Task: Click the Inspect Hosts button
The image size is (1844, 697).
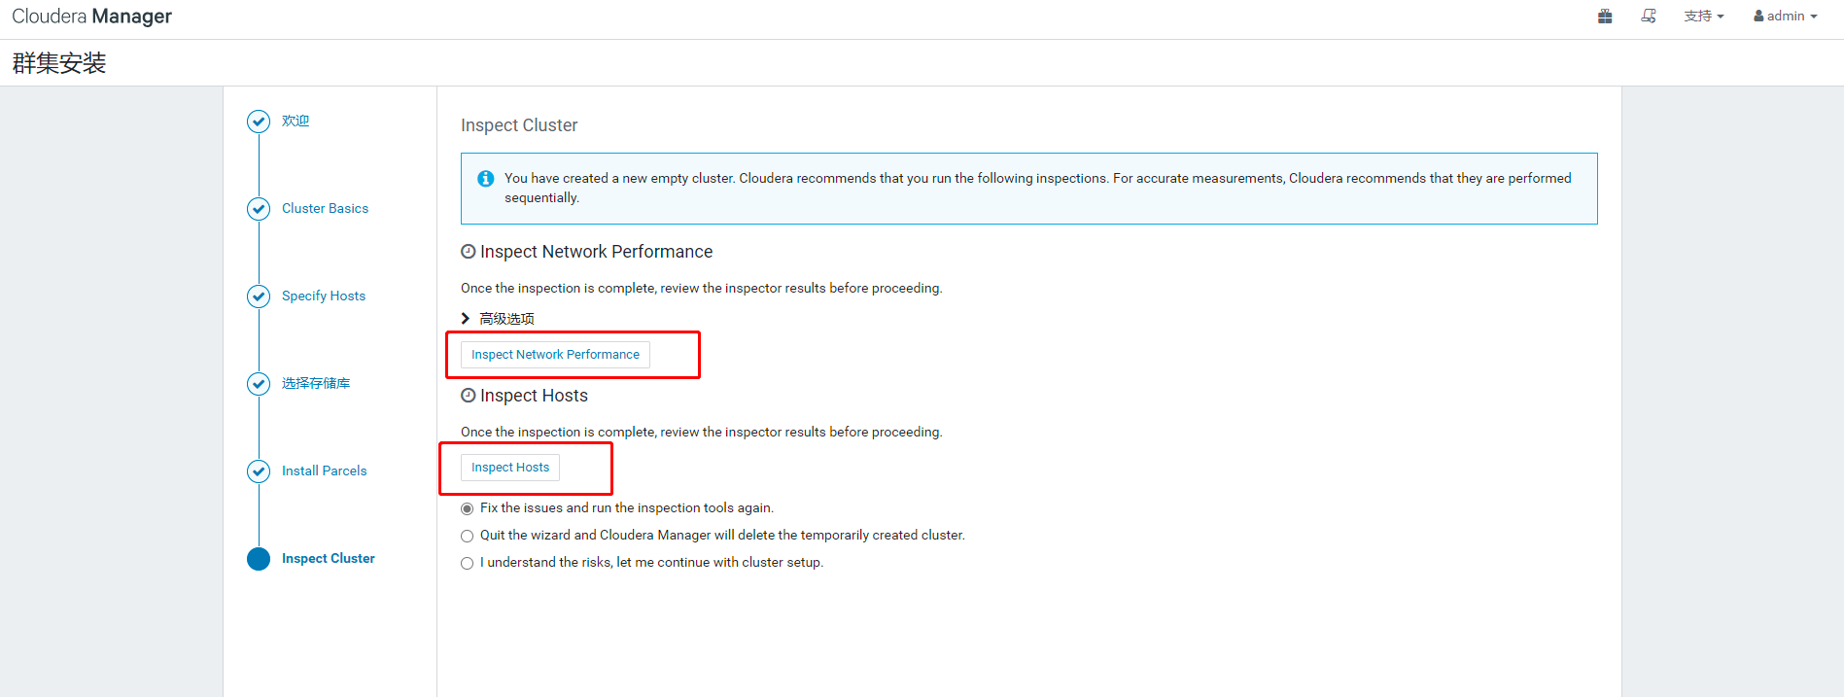Action: coord(510,468)
